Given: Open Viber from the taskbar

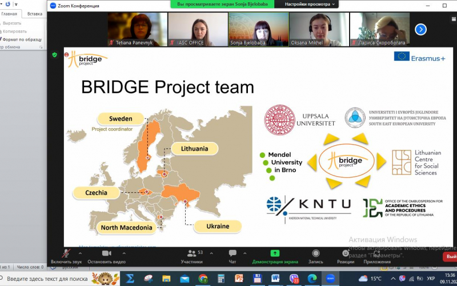Looking at the screenshot, I should coord(294,279).
